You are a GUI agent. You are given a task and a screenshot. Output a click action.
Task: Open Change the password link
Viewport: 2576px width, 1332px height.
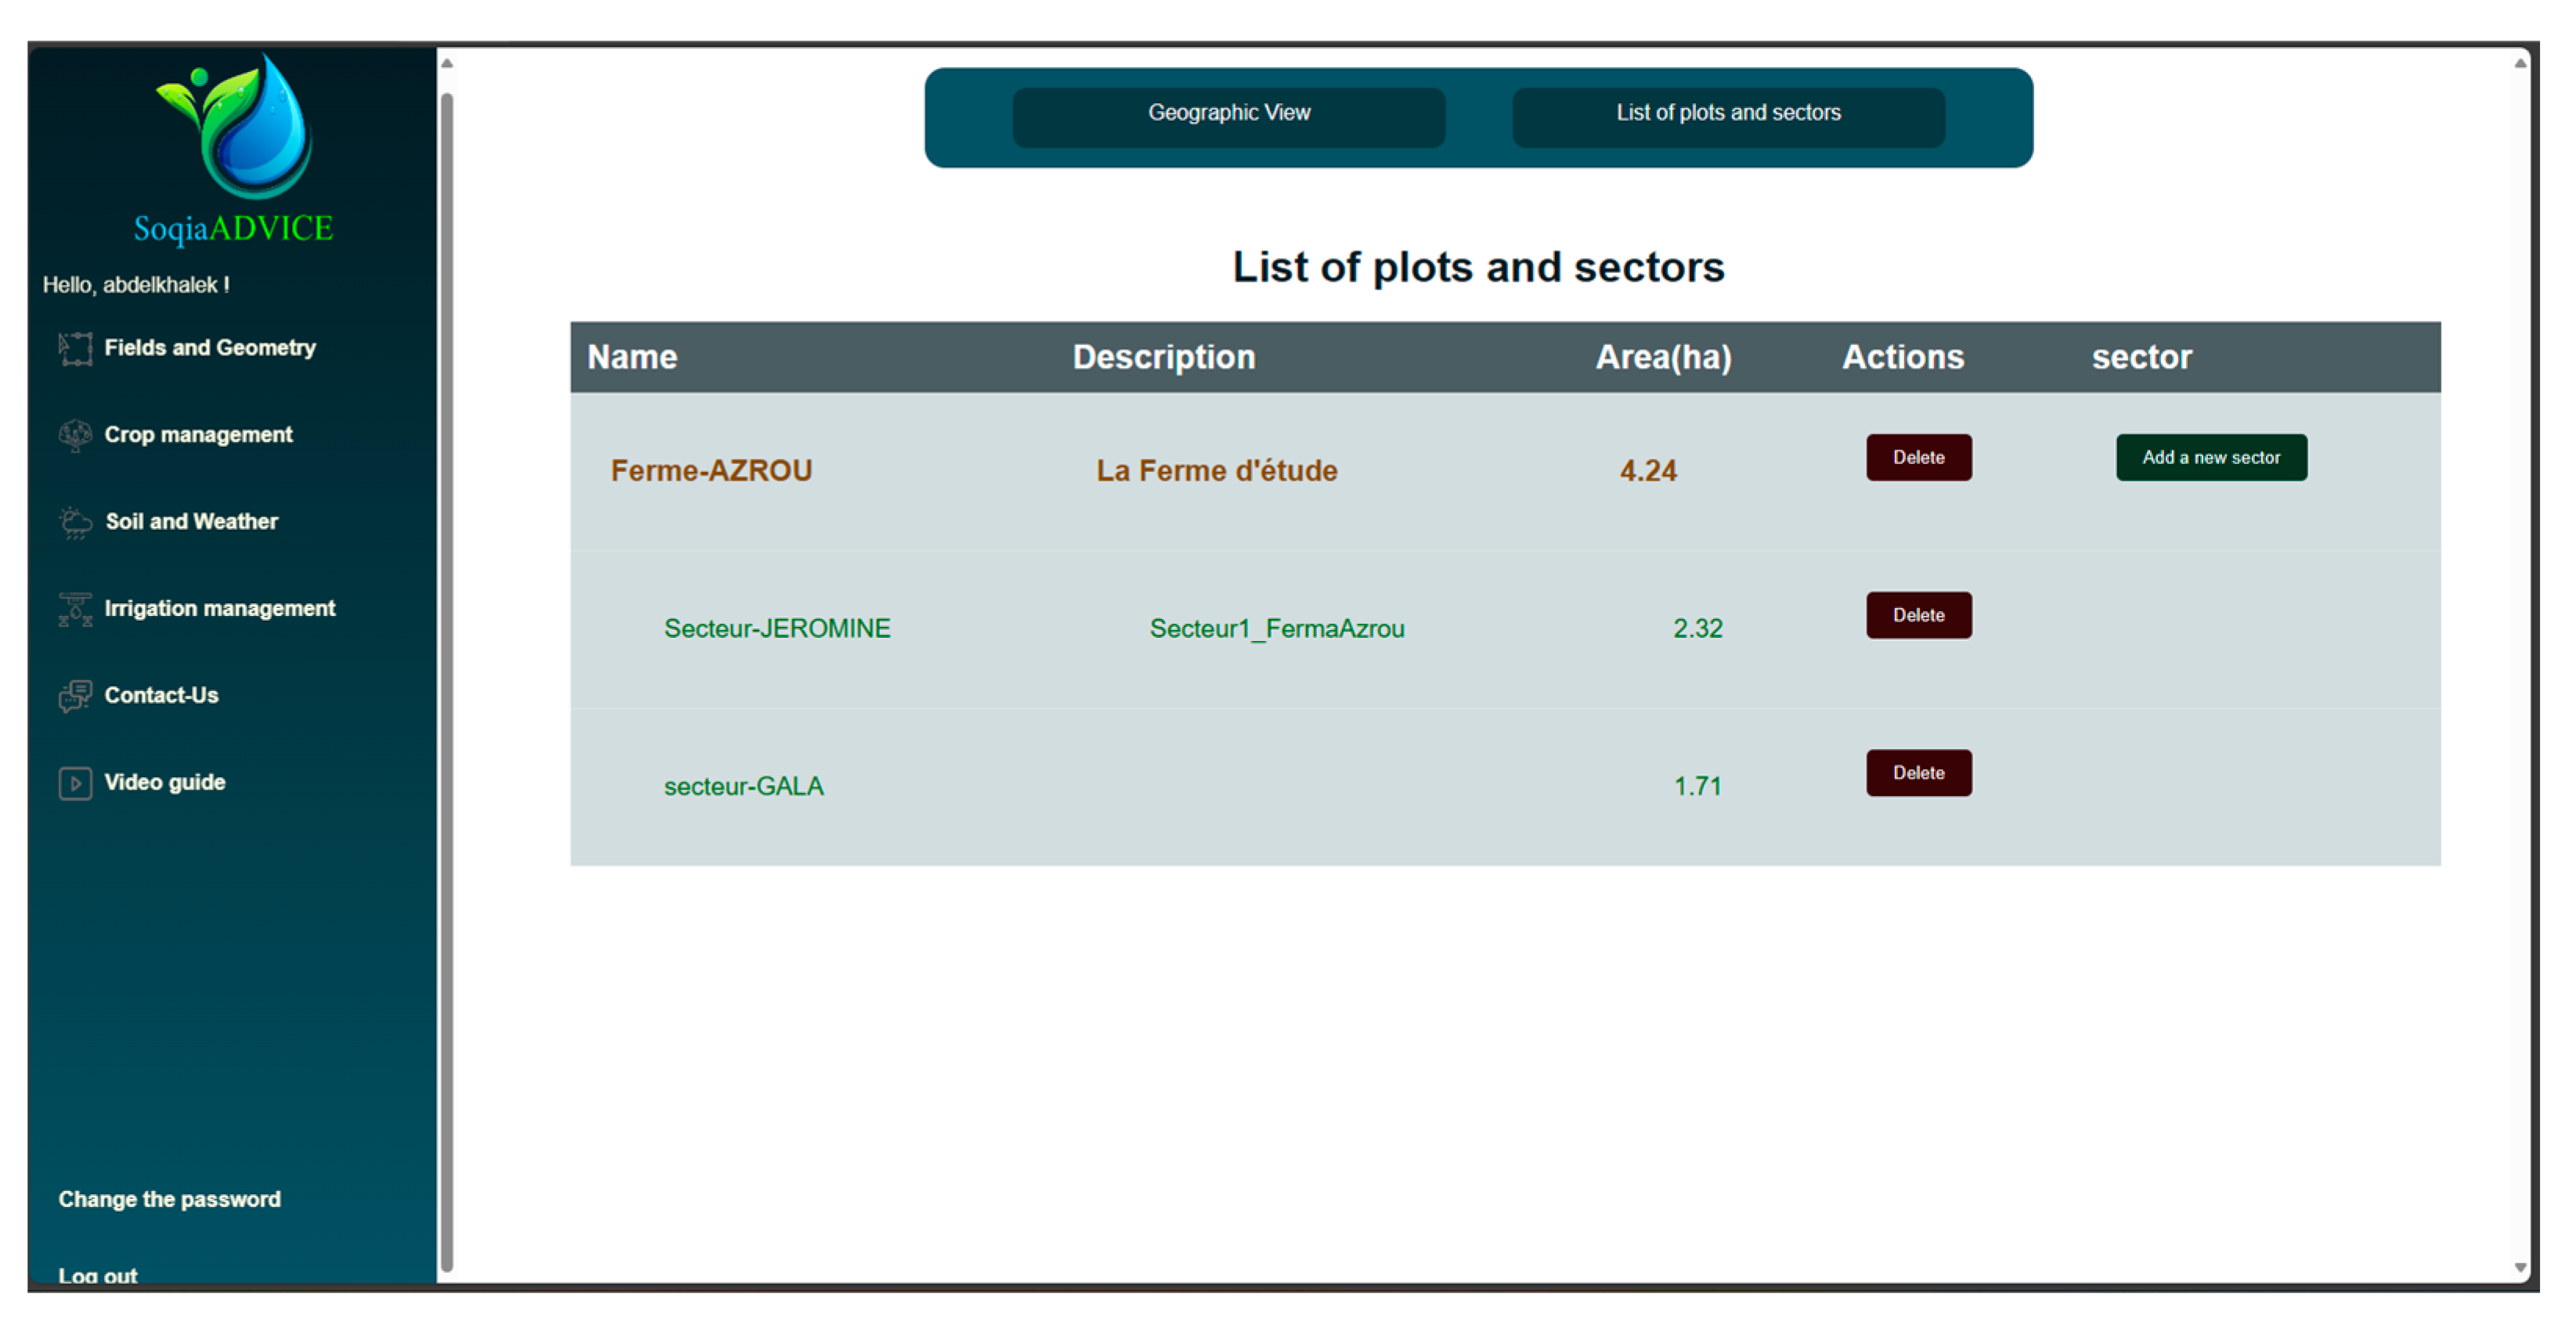[x=170, y=1199]
